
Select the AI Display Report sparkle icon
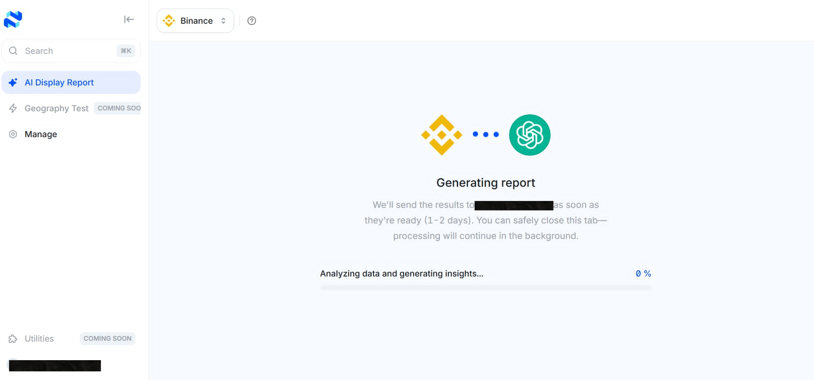point(13,82)
